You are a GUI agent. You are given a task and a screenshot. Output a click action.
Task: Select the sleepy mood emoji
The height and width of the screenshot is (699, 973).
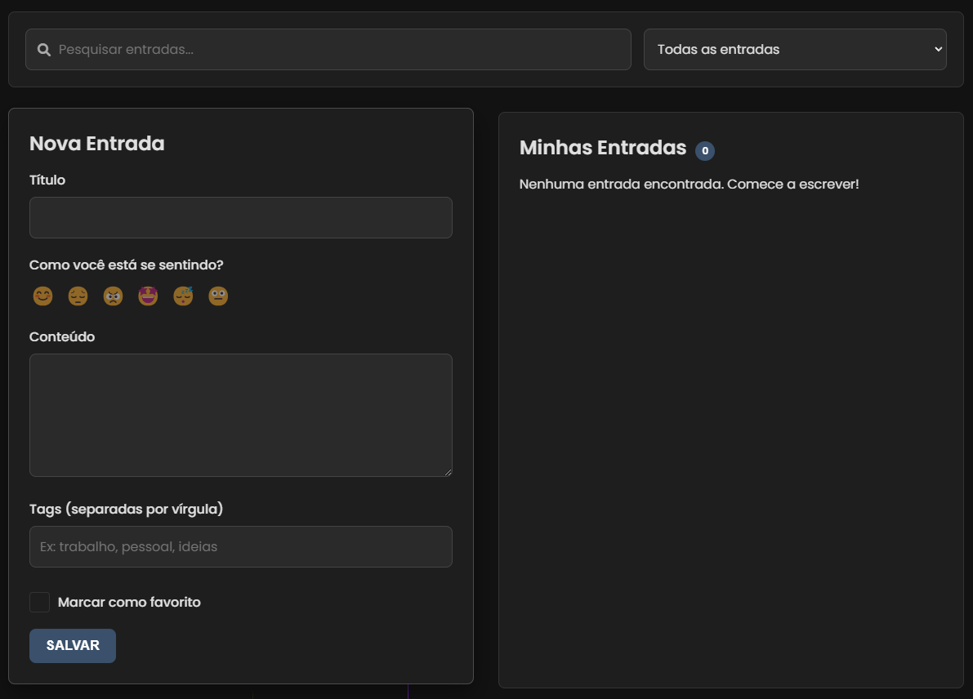pyautogui.click(x=183, y=296)
